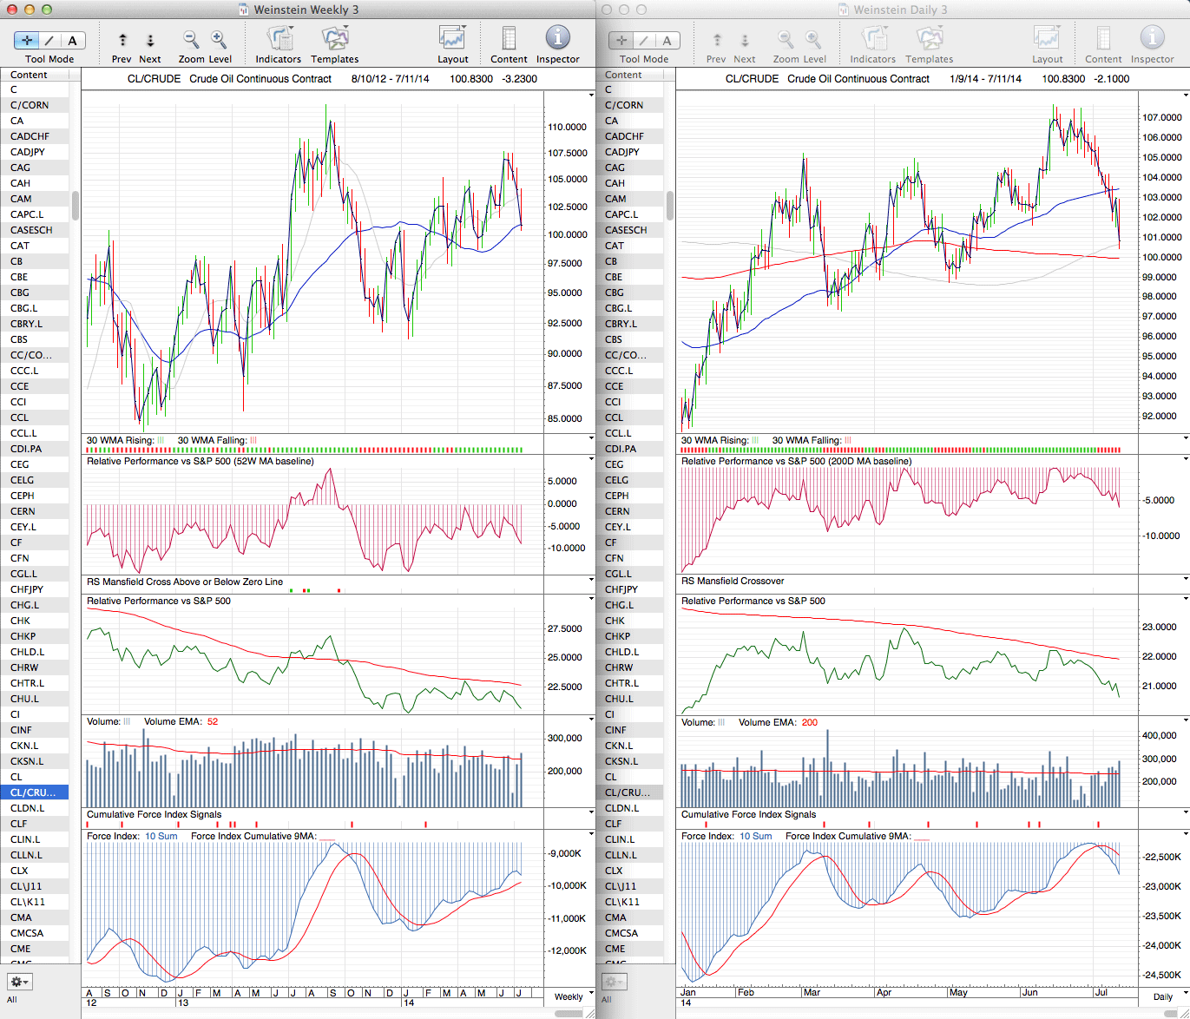Select the crosshair tool in Weekly window
Screen dimensions: 1190x1019
(x=27, y=40)
